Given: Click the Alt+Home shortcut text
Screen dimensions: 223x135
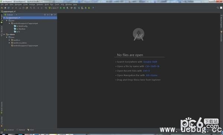Looking at the screenshot, I should (152, 75).
